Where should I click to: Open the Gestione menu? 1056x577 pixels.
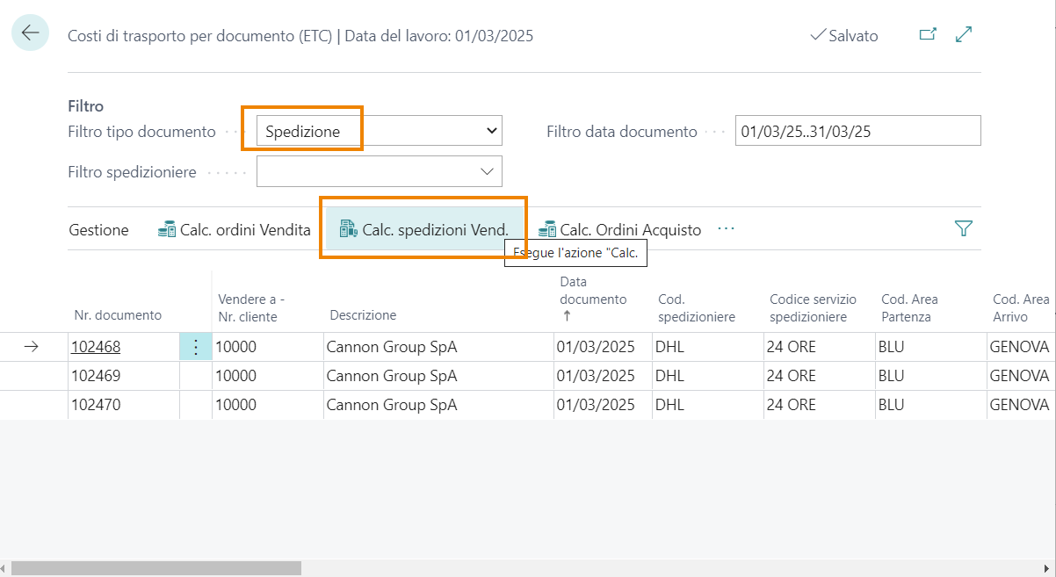(98, 230)
